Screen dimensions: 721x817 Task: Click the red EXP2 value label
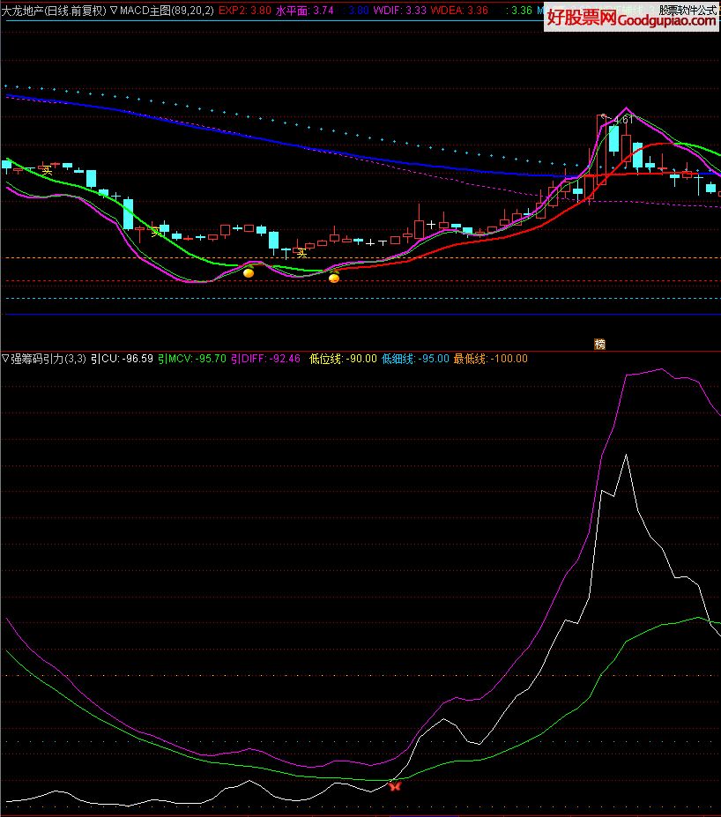pos(244,11)
